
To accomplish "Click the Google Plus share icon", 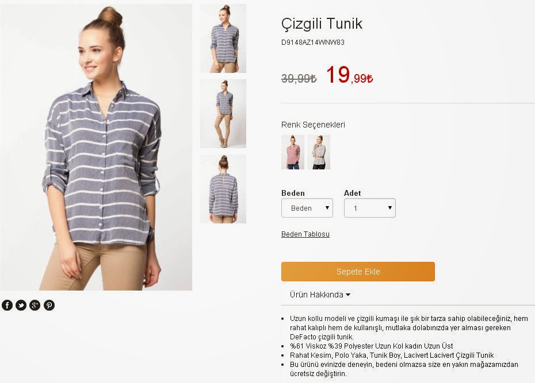I will [x=35, y=305].
